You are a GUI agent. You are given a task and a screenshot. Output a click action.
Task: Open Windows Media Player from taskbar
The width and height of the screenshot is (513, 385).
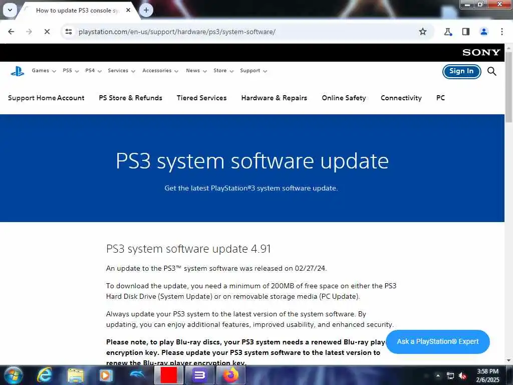click(x=106, y=375)
